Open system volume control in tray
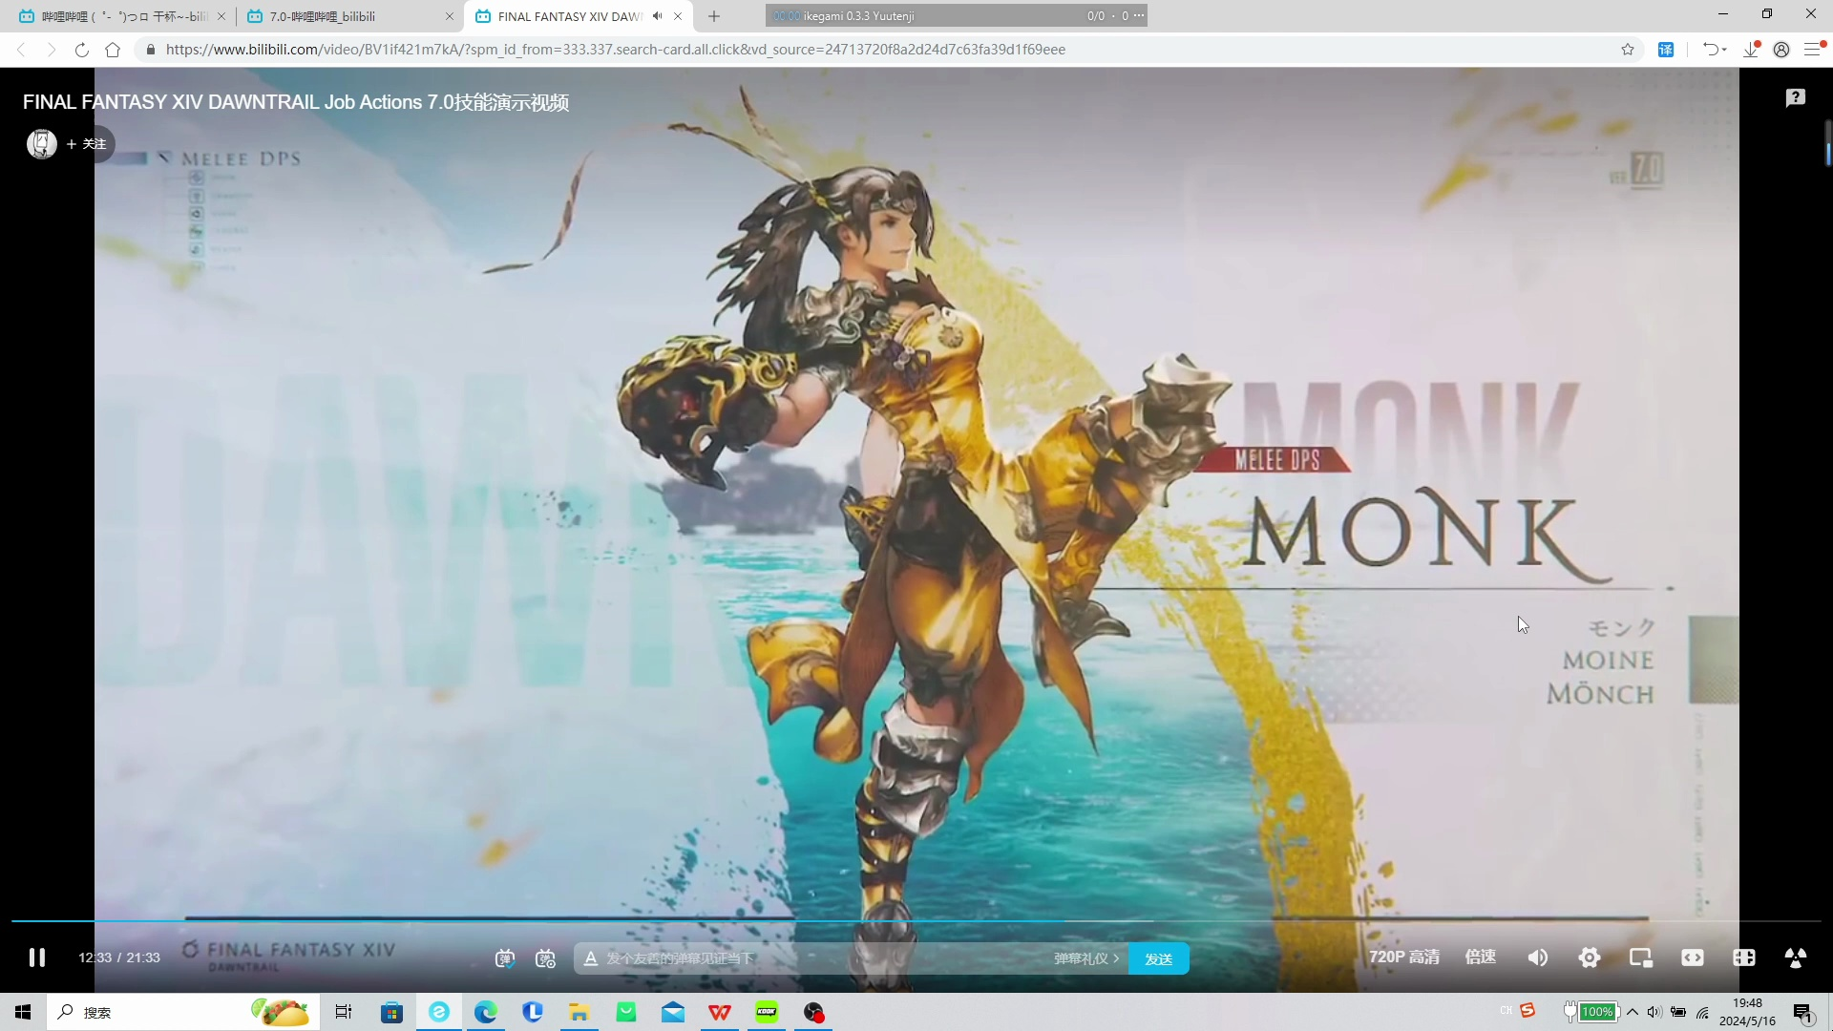The image size is (1833, 1031). point(1654,1012)
